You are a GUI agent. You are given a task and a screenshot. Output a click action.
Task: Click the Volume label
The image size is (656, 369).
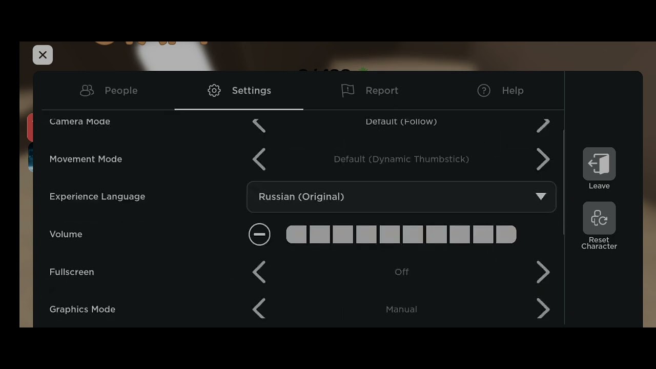tap(66, 234)
